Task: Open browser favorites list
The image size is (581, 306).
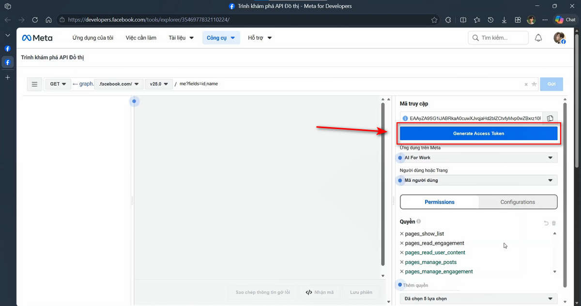Action: click(477, 20)
